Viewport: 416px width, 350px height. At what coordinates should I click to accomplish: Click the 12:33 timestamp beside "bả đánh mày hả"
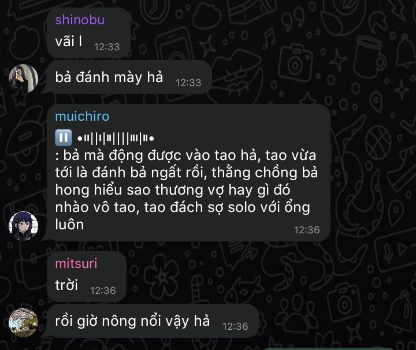pyautogui.click(x=188, y=83)
